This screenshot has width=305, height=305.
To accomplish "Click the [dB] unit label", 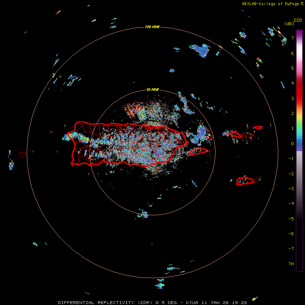I will [289, 23].
